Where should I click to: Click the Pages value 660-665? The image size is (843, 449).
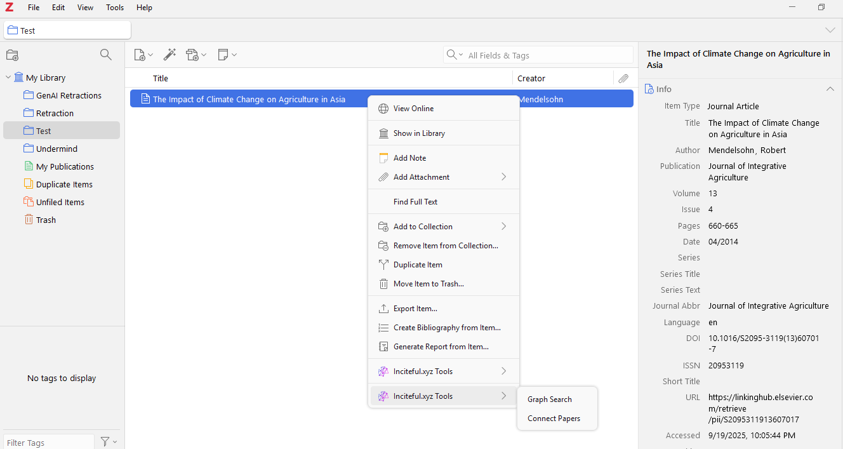click(723, 226)
